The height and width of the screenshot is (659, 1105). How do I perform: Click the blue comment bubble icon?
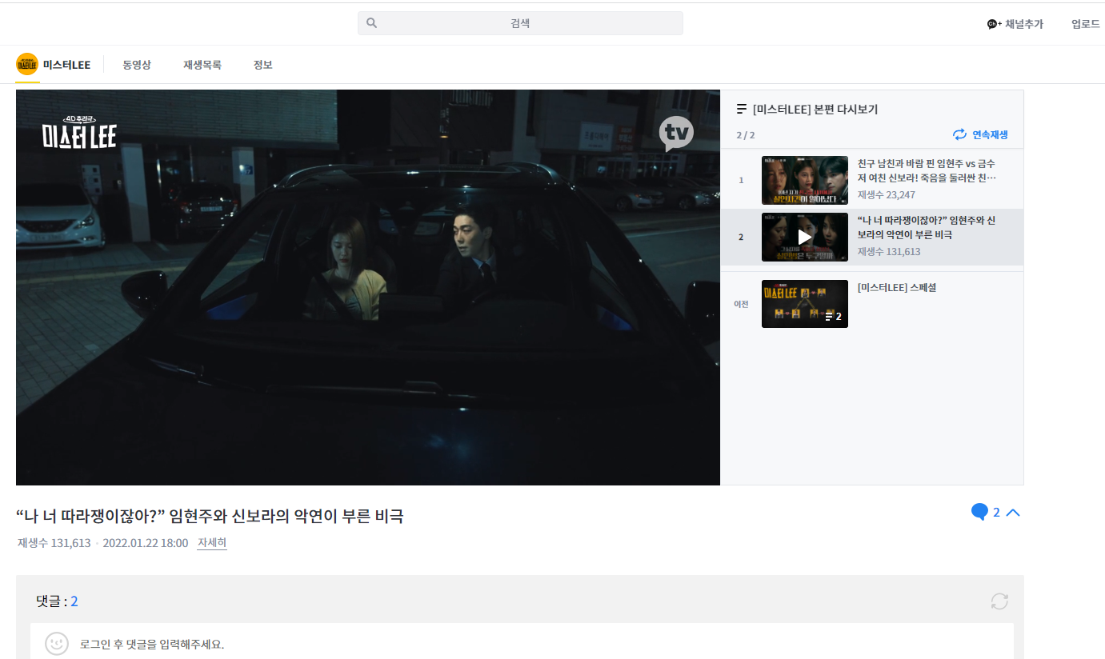click(979, 512)
